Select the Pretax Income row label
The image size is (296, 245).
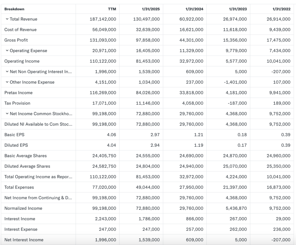coord(18,93)
